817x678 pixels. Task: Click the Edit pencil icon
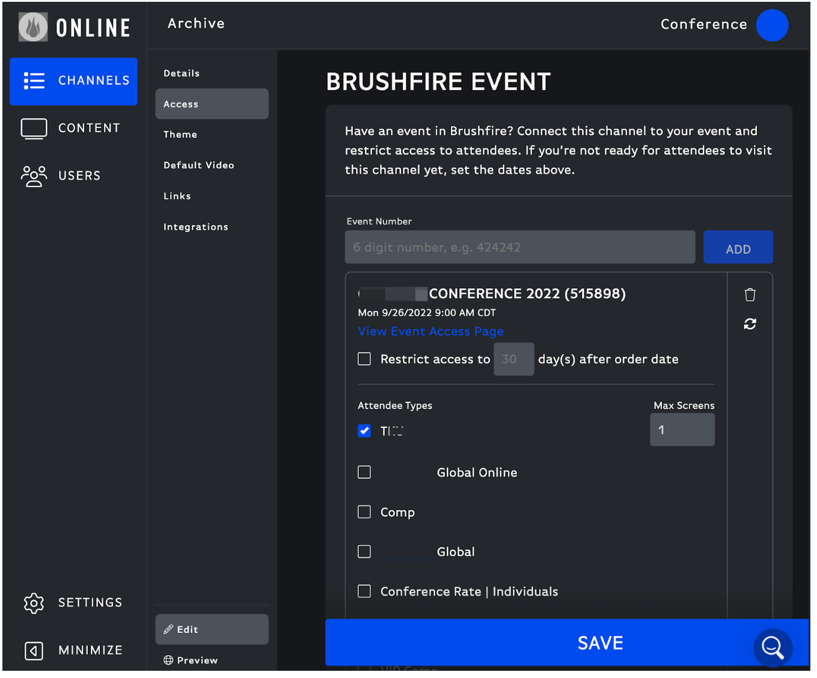click(x=169, y=629)
